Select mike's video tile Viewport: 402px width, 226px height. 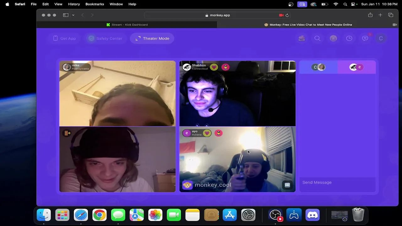click(117, 94)
